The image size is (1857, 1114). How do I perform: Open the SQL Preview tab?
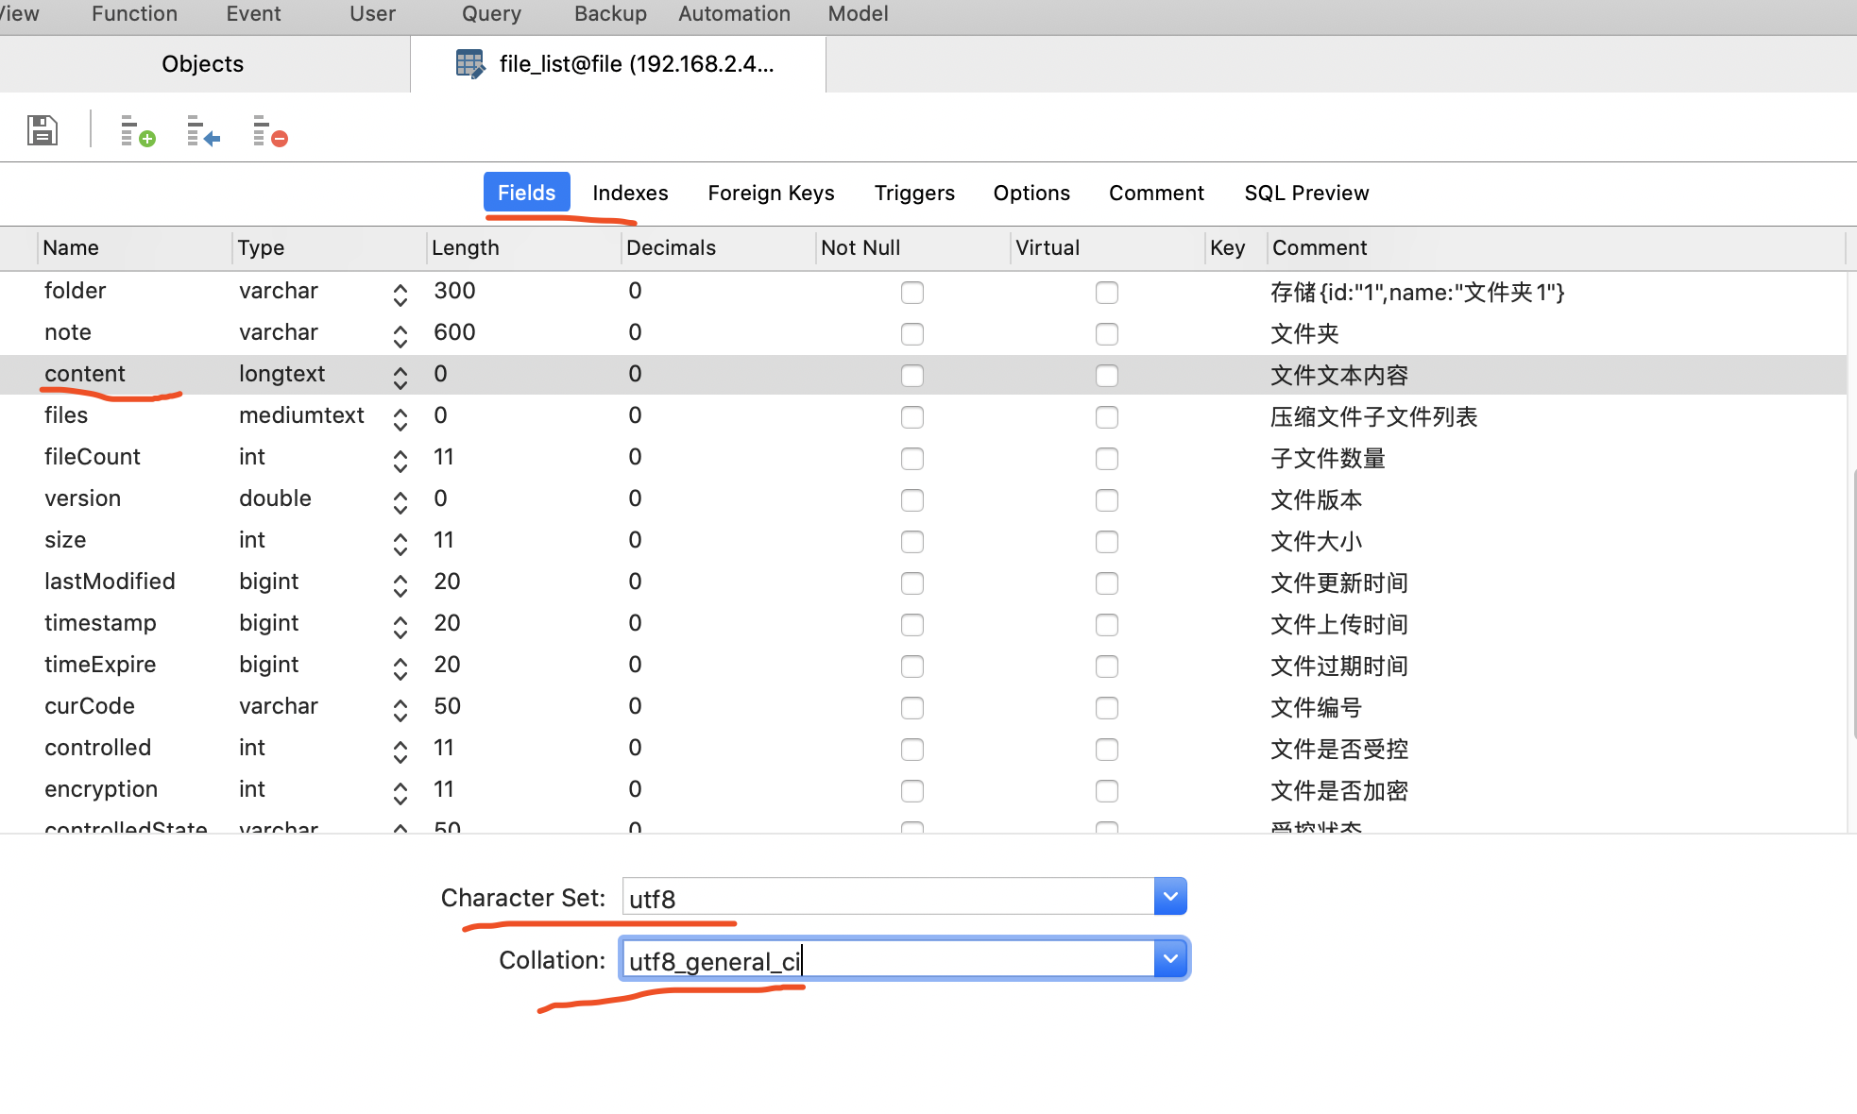(1305, 193)
